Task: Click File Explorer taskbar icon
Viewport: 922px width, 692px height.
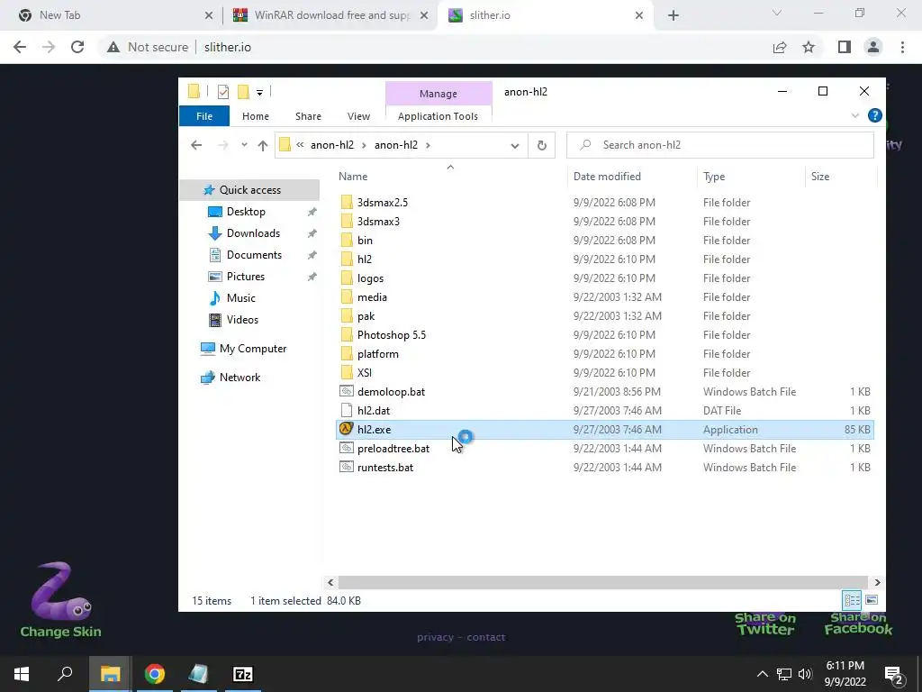Action: (110, 674)
